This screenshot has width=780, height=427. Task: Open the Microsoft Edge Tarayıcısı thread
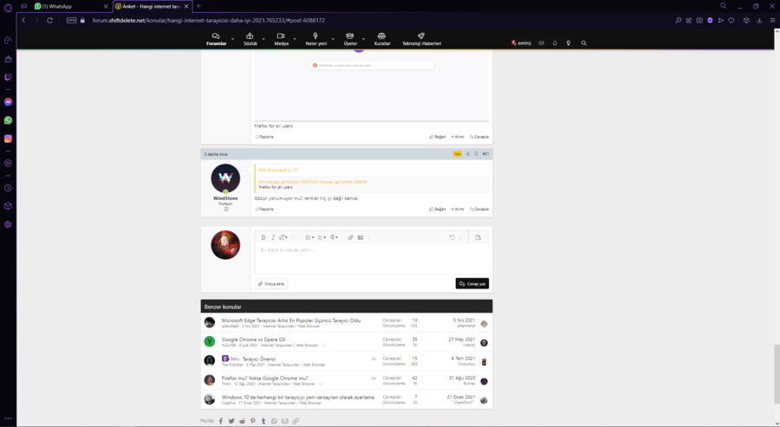click(291, 320)
